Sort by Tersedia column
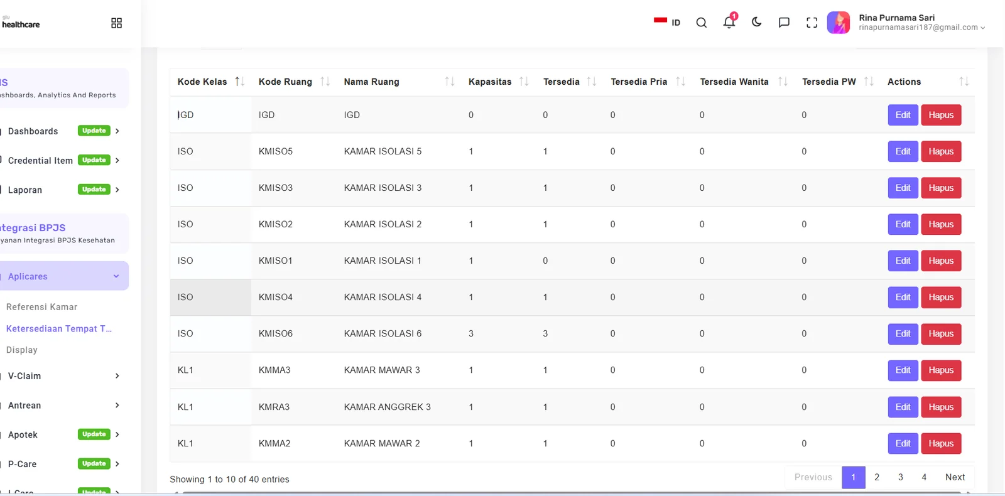 570,82
